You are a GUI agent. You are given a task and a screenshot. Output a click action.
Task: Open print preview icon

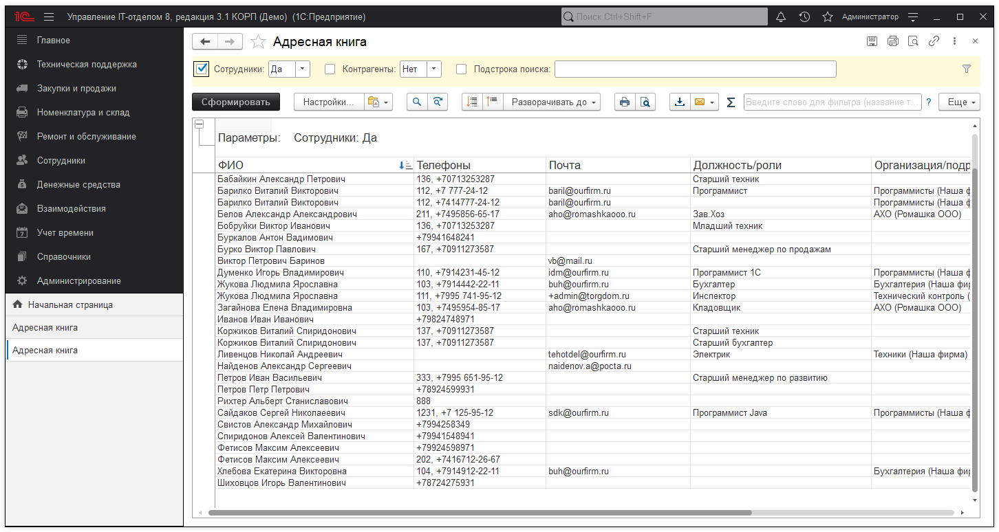(645, 102)
